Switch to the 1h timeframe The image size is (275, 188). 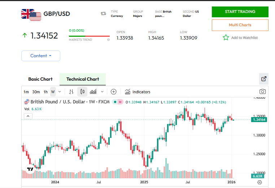pyautogui.click(x=45, y=92)
